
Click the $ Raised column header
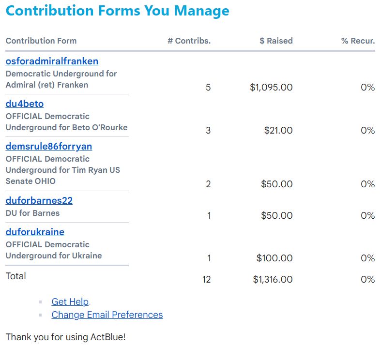pyautogui.click(x=276, y=41)
